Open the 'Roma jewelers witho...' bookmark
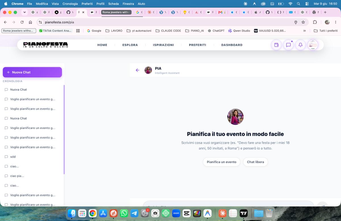Screen dimensions: 341x221 [x=19, y=31]
